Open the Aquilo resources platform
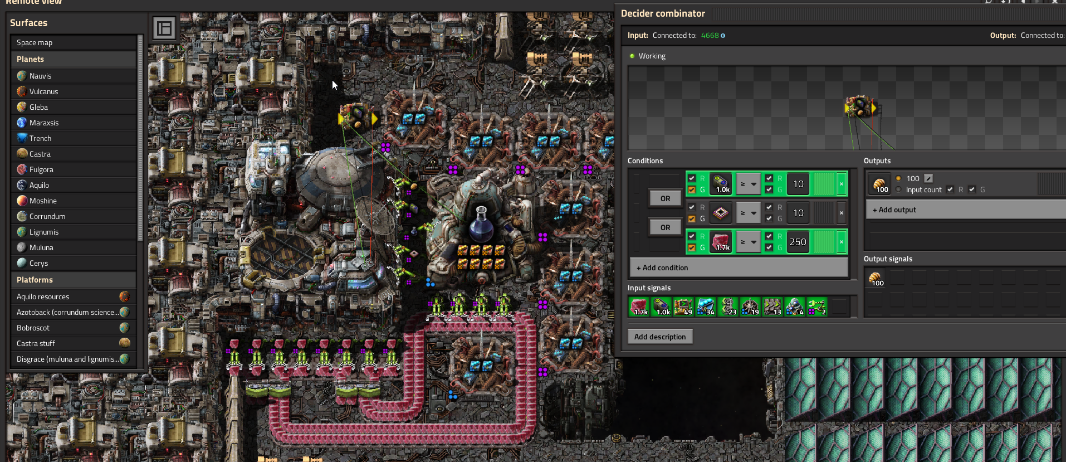Image resolution: width=1066 pixels, height=462 pixels. tap(74, 296)
